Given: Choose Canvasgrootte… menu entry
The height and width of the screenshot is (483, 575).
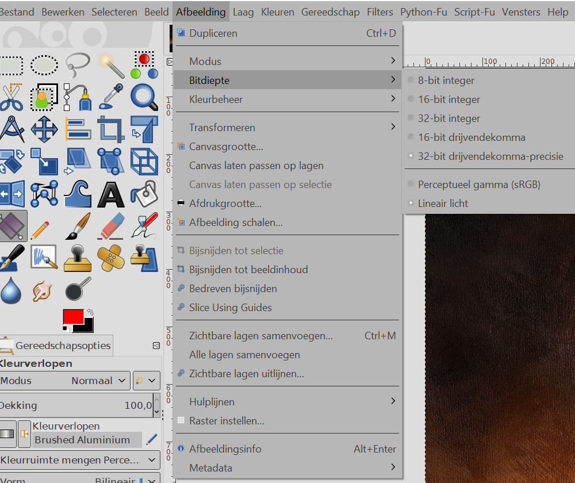Looking at the screenshot, I should pyautogui.click(x=287, y=147).
